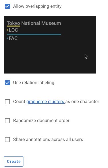Select the FAC entity label in preview
108x168 pixels.
point(13,38)
